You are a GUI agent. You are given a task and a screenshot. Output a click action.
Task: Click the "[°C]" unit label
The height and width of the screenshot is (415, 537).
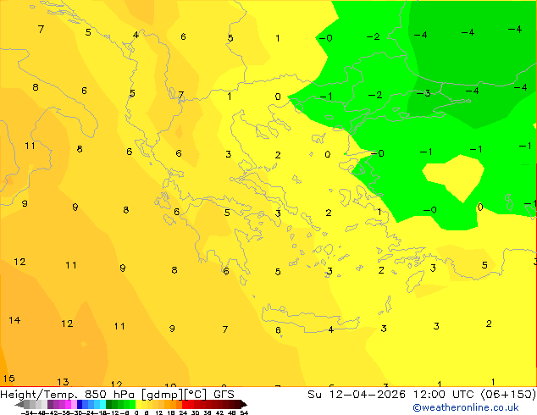pos(196,395)
